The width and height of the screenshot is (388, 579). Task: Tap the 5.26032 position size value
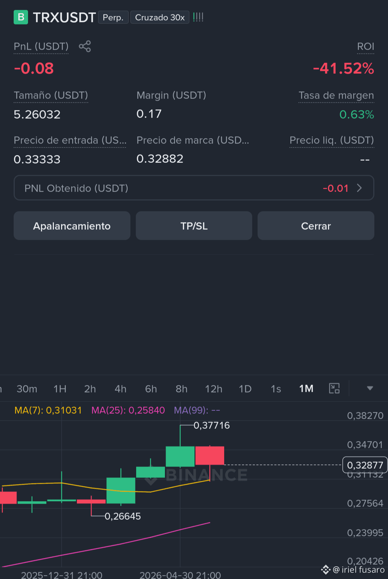(37, 114)
